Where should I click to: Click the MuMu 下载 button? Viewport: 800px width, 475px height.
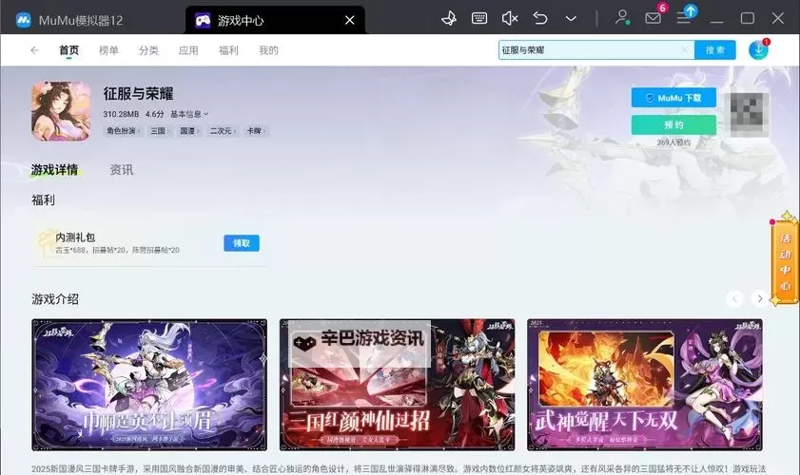pos(673,98)
